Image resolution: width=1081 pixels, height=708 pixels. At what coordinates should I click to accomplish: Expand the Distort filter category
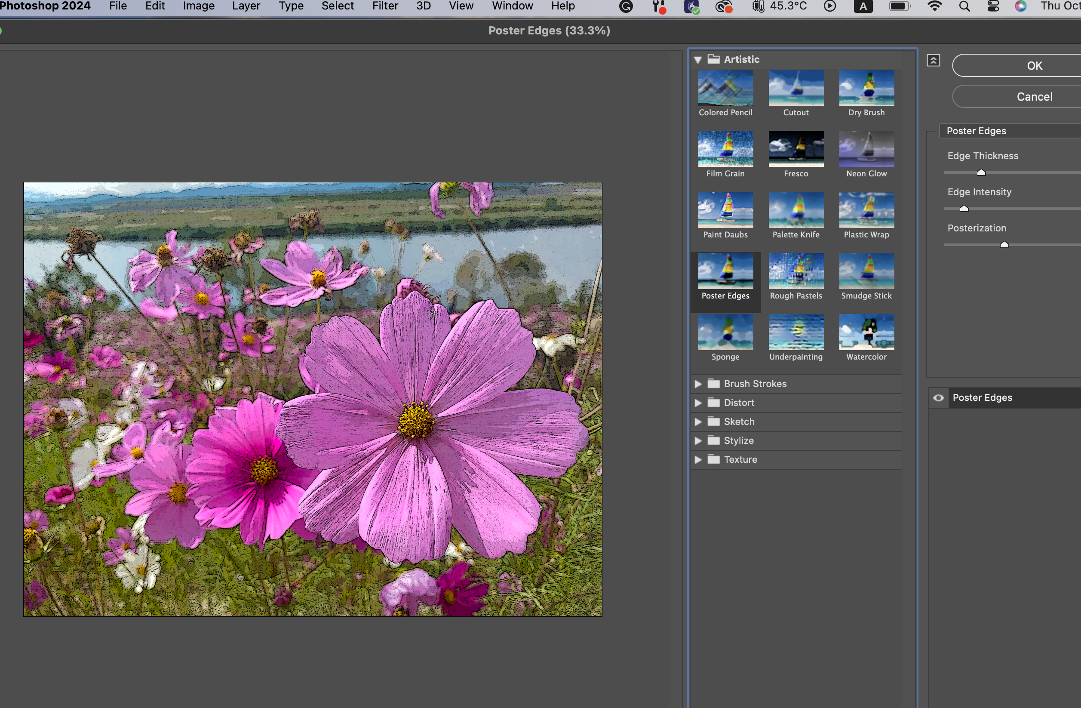pos(698,403)
